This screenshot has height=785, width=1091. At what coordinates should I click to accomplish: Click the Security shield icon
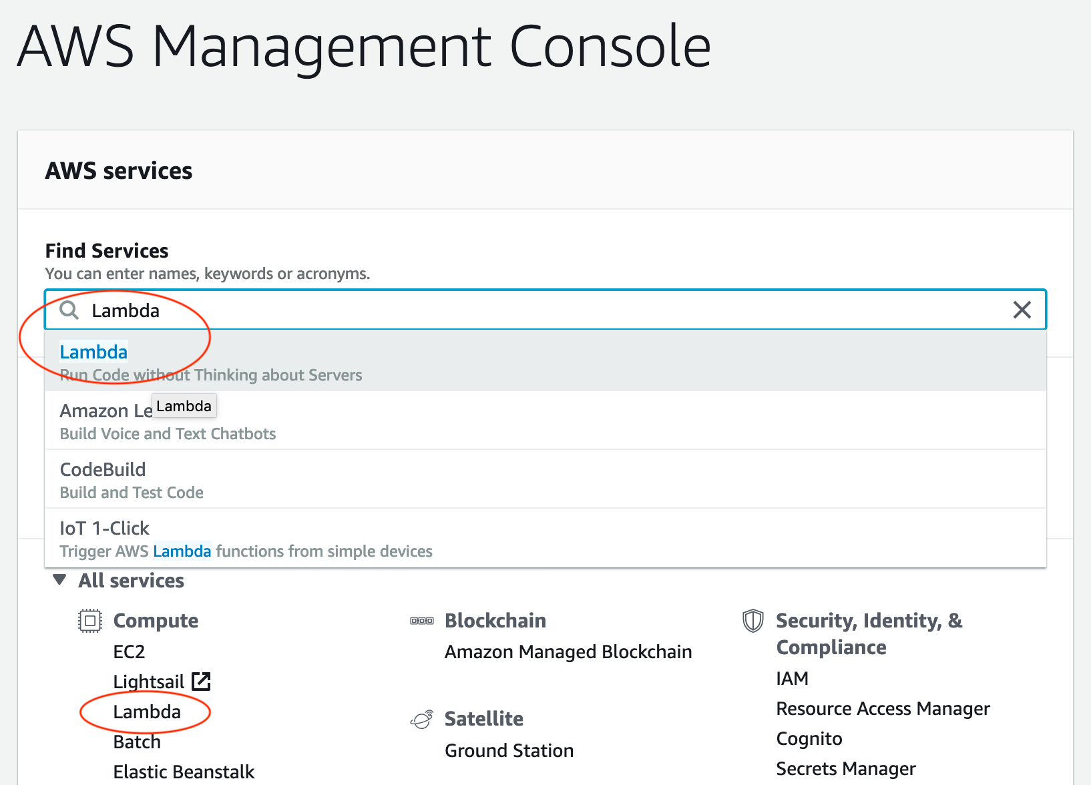click(753, 621)
